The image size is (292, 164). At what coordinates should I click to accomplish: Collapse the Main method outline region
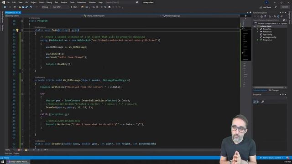(22, 30)
